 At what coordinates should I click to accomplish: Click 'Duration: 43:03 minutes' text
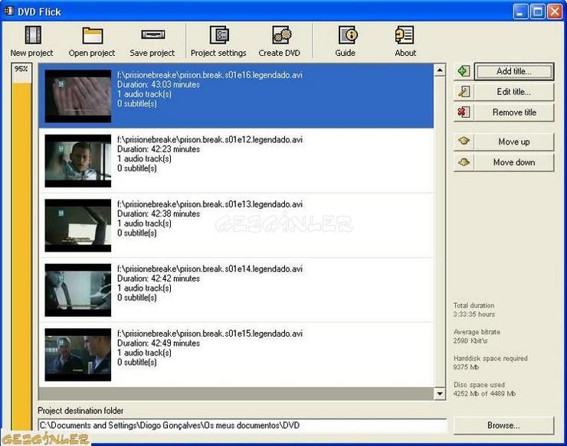[159, 84]
